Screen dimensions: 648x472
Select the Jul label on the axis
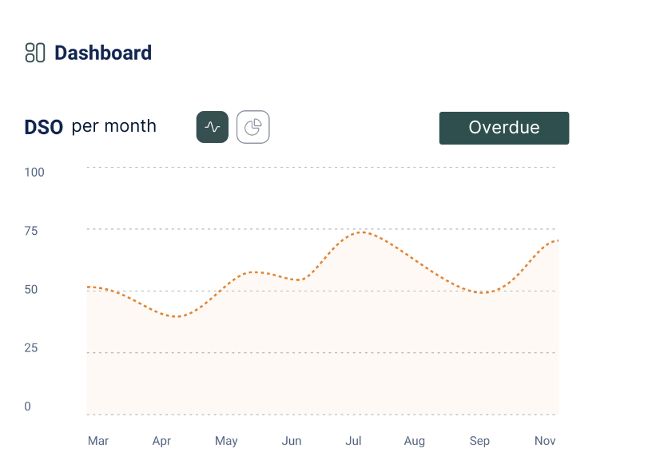[354, 441]
